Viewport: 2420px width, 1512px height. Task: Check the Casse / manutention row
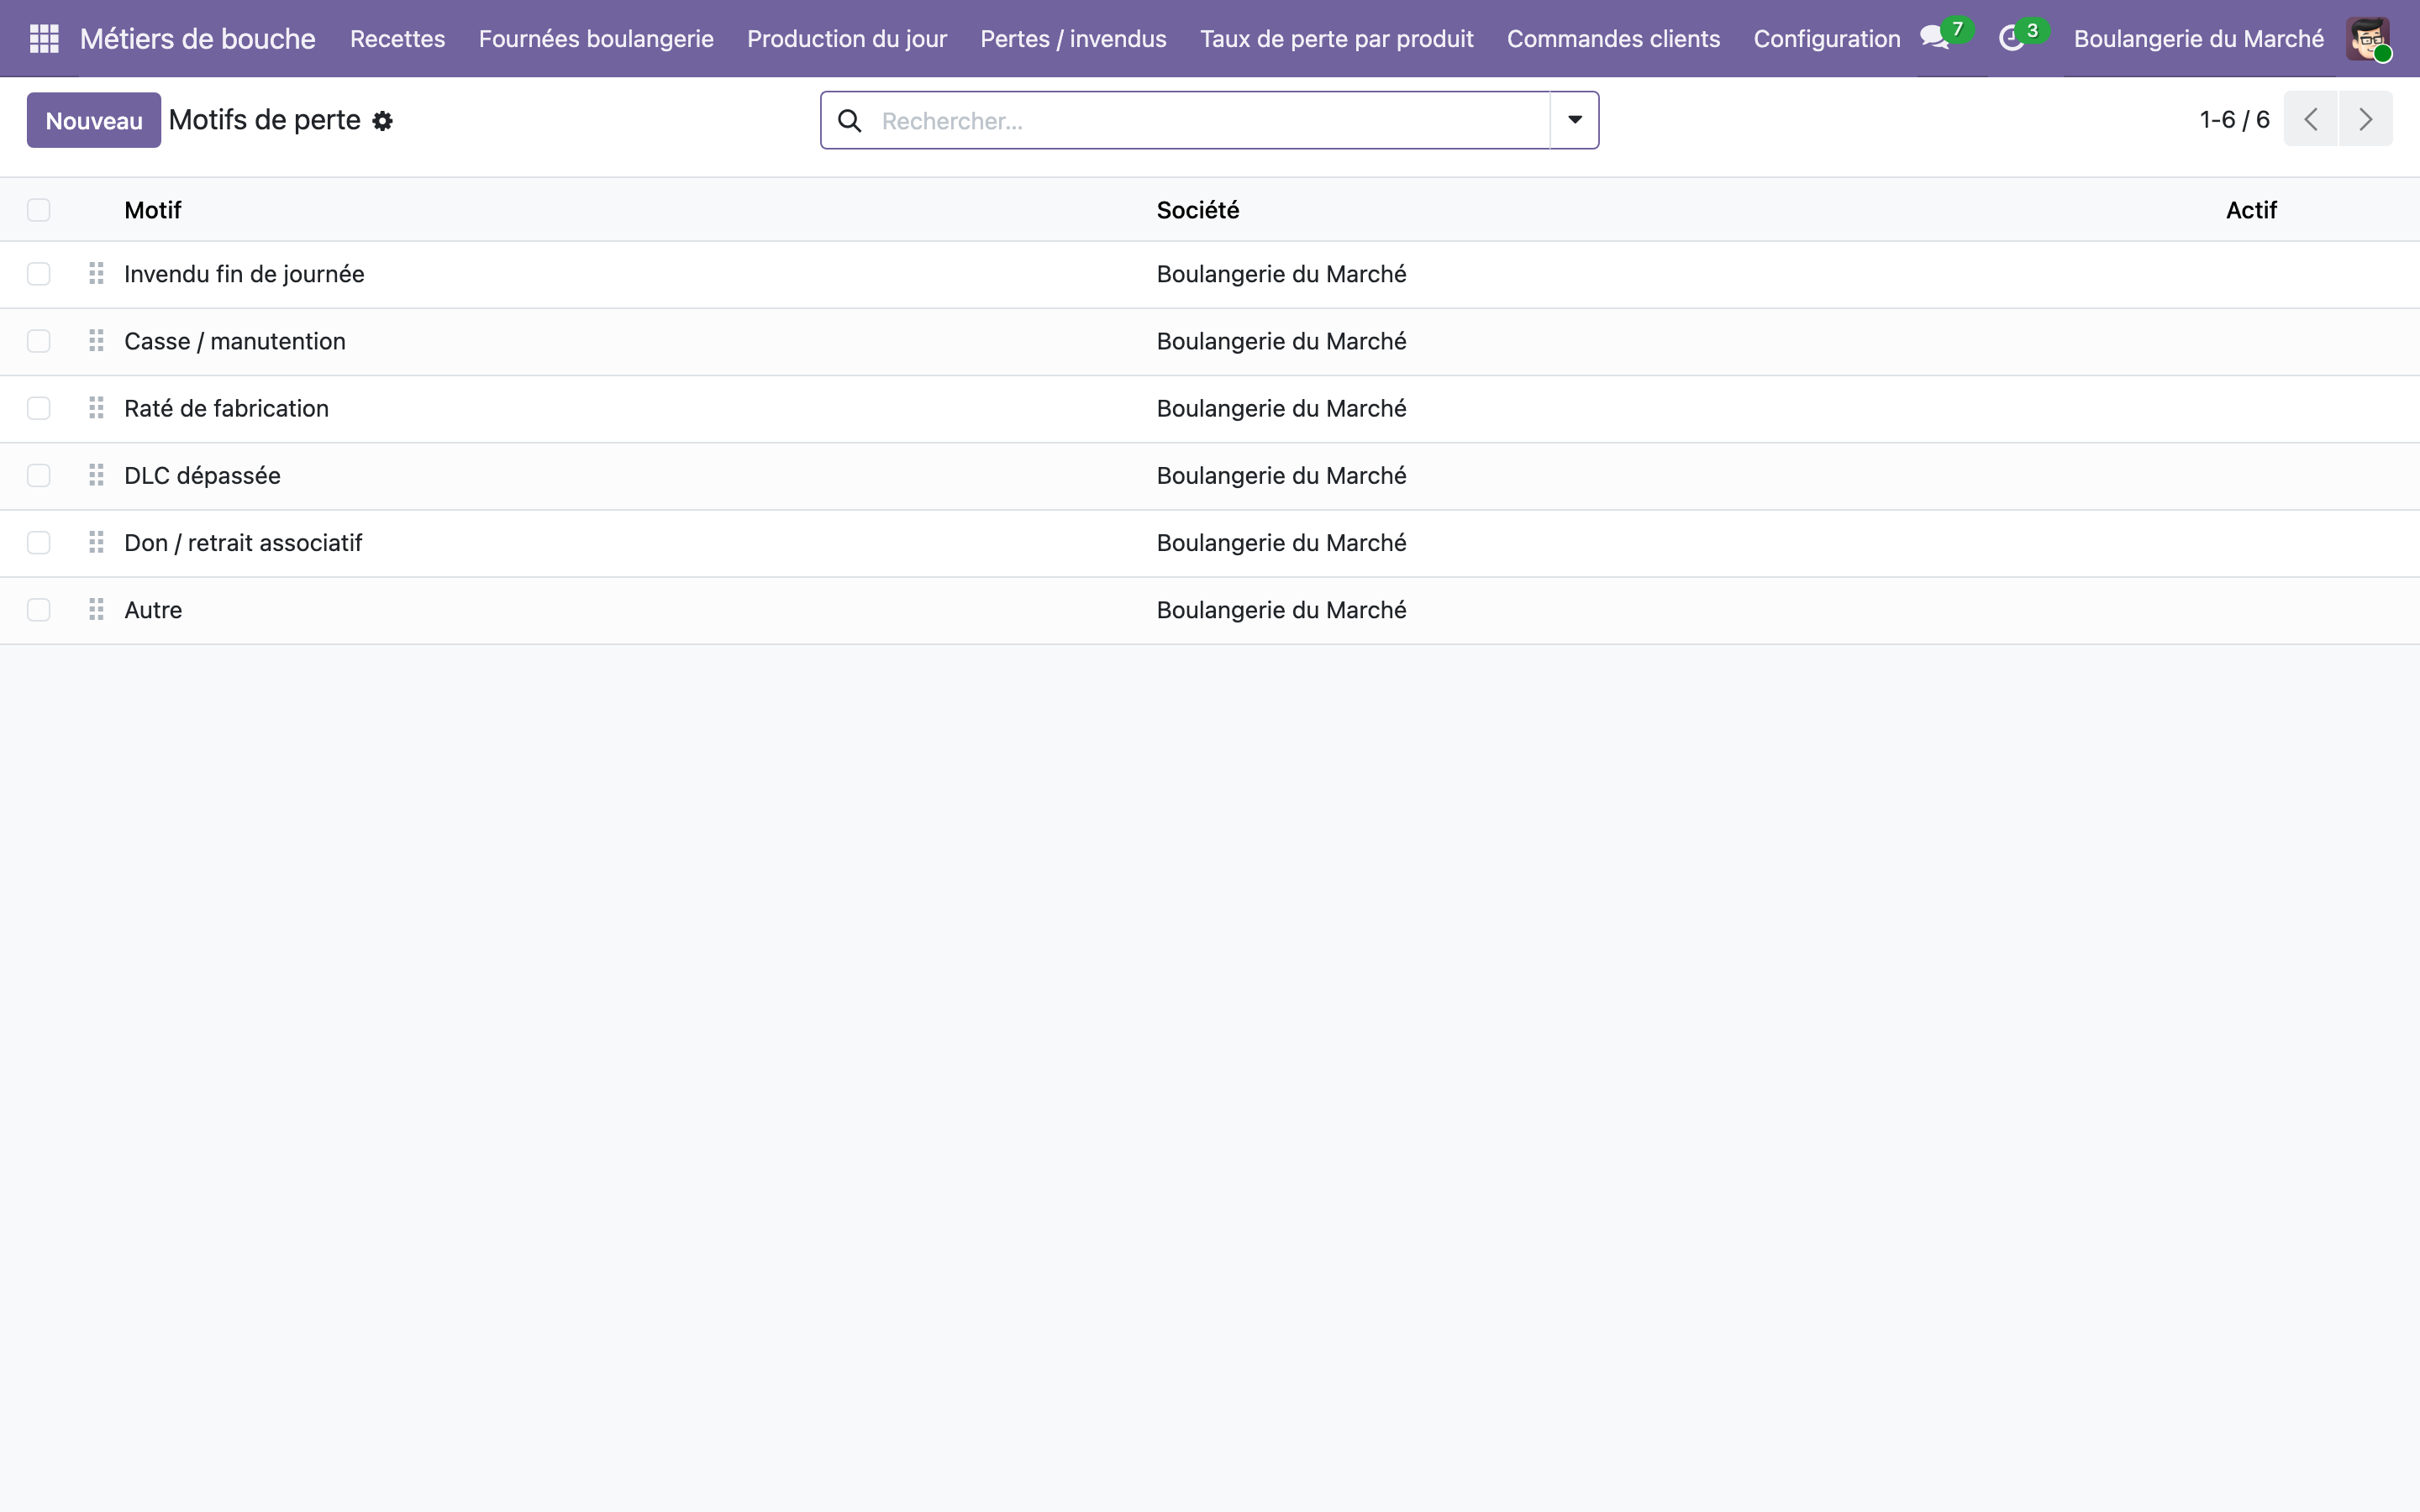click(39, 341)
